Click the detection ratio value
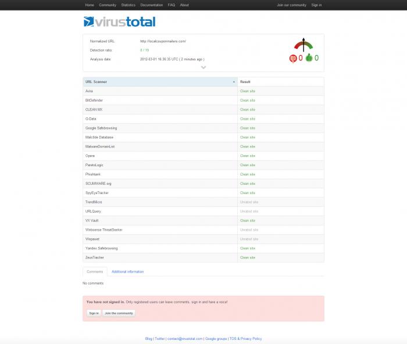Viewport: 407px width, 344px height. coord(144,51)
